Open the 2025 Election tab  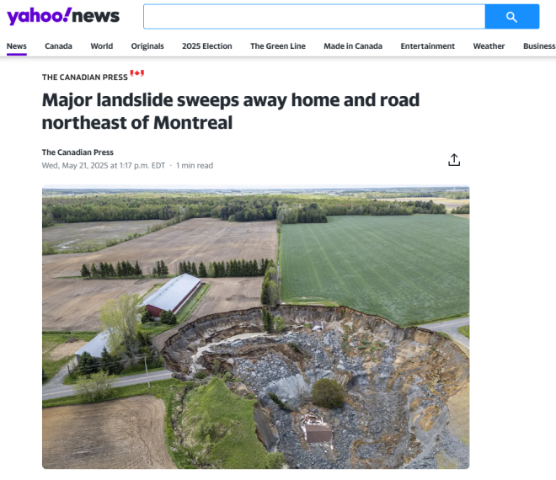tap(207, 46)
